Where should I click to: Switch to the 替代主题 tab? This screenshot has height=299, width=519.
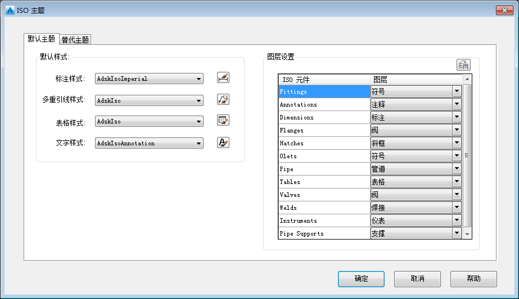pos(75,40)
